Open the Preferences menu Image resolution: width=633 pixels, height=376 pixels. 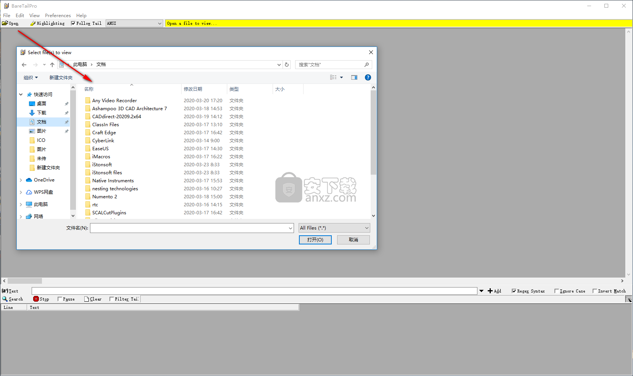pyautogui.click(x=58, y=16)
